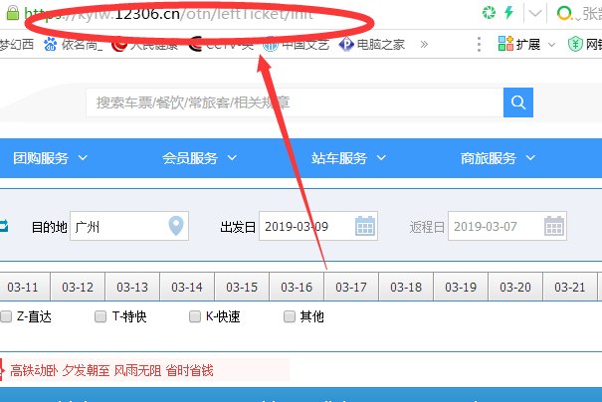Click the lightning bolt speed mode icon
The width and height of the screenshot is (602, 402).
(x=509, y=12)
